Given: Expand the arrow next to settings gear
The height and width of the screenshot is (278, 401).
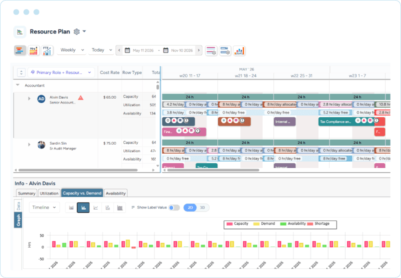Looking at the screenshot, I should tap(84, 31).
